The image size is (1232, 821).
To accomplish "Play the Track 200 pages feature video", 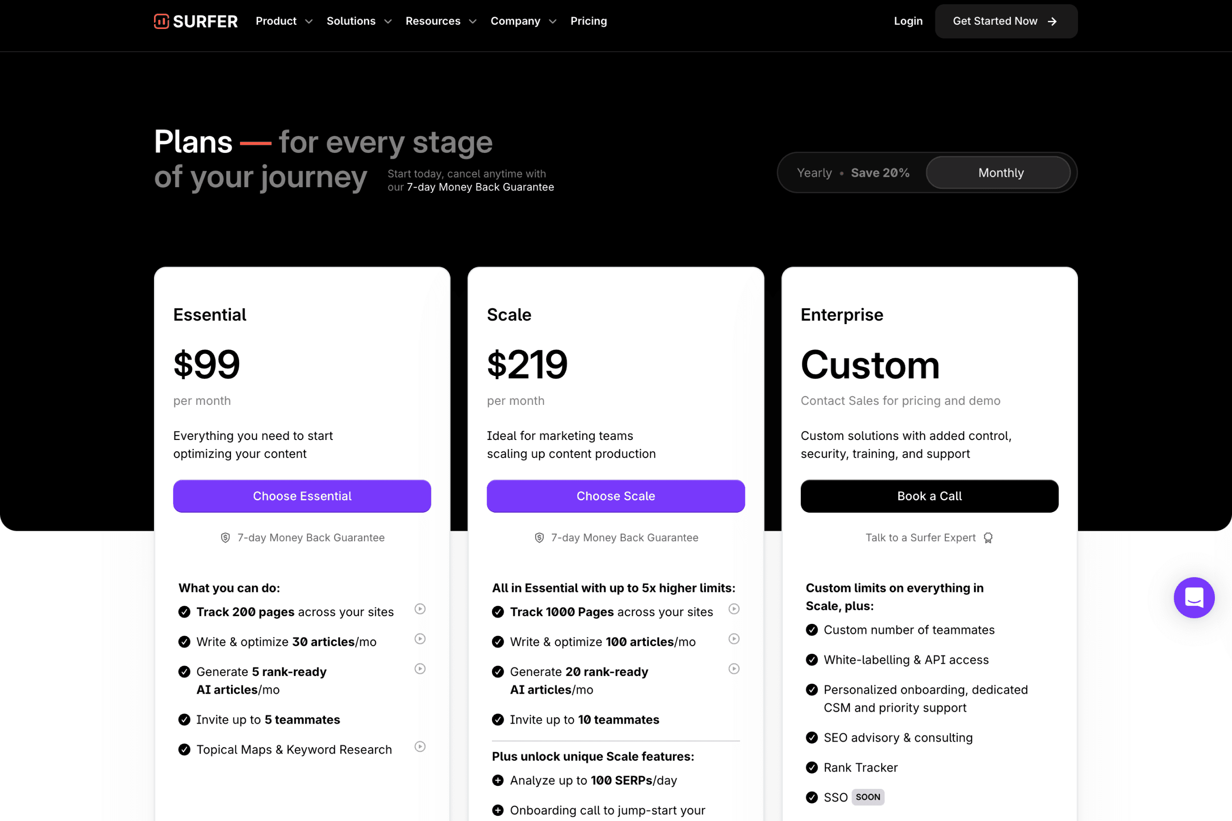I will (420, 609).
